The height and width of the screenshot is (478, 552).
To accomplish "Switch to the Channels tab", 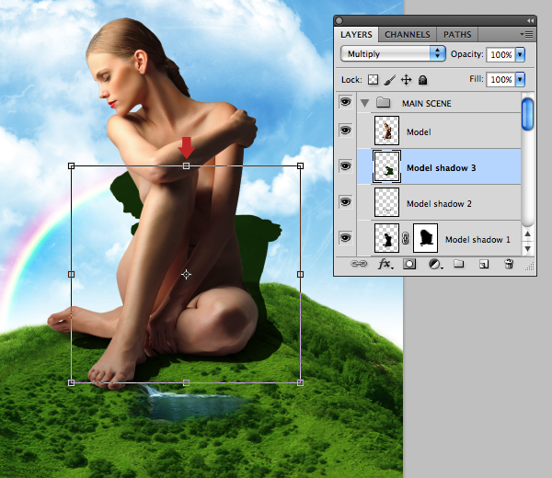I will tap(408, 34).
